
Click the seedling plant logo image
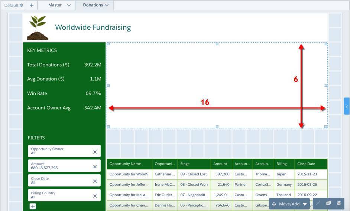tap(38, 28)
